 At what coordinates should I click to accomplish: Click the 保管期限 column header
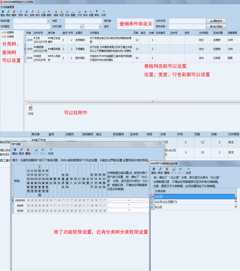click(x=234, y=33)
